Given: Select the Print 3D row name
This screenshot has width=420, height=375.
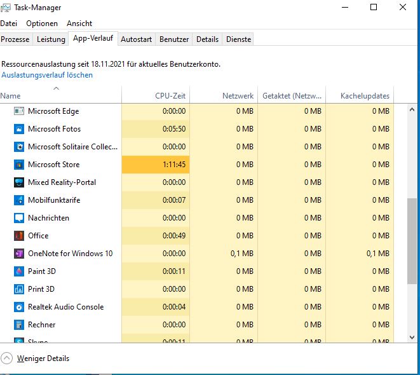Looking at the screenshot, I should (41, 289).
